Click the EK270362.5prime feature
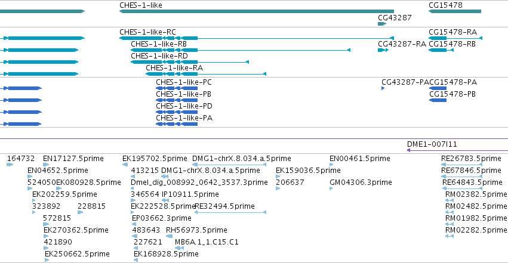 click(46, 237)
